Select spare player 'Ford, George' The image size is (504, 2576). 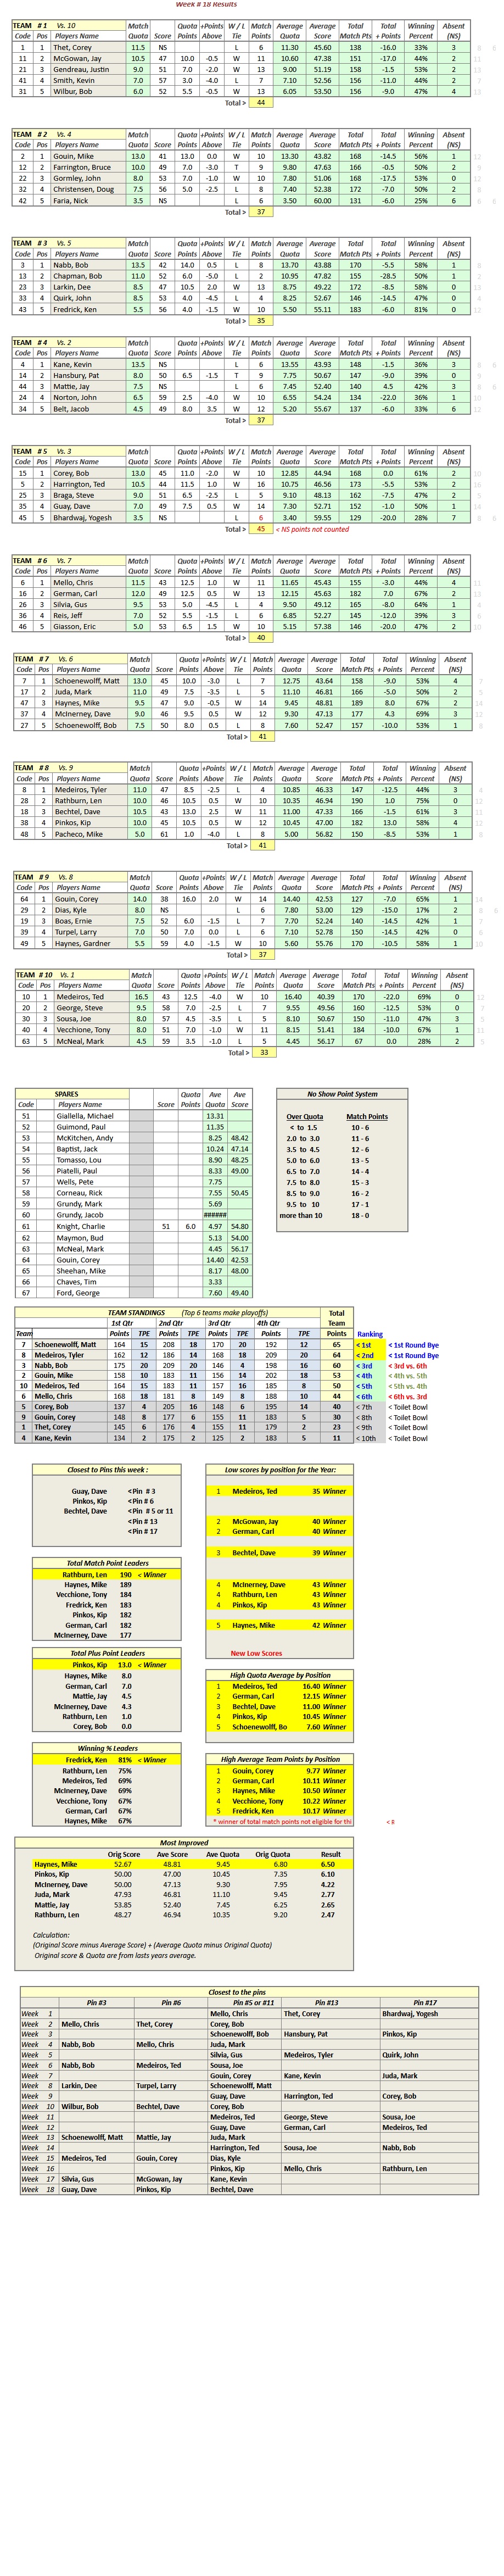pyautogui.click(x=77, y=1292)
